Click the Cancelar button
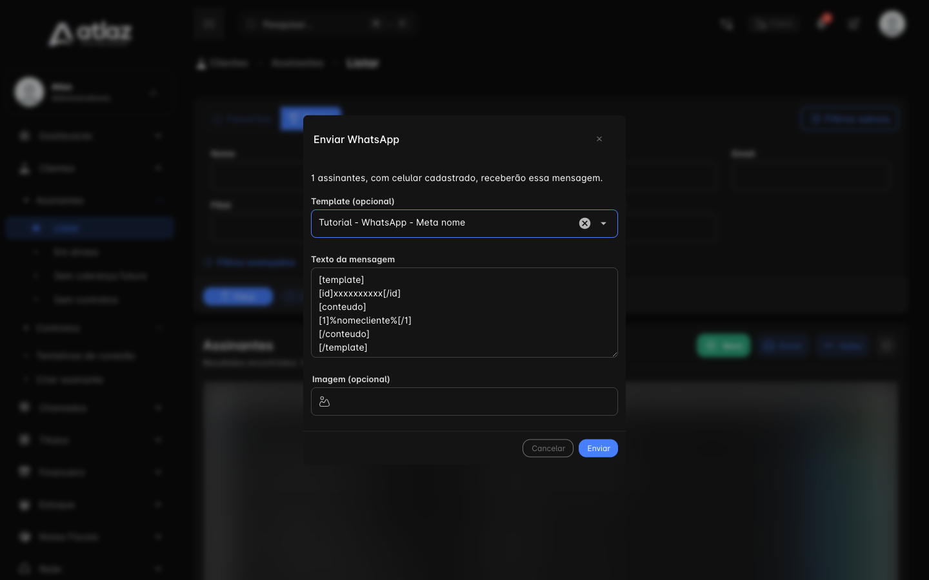The width and height of the screenshot is (929, 580). click(x=548, y=449)
